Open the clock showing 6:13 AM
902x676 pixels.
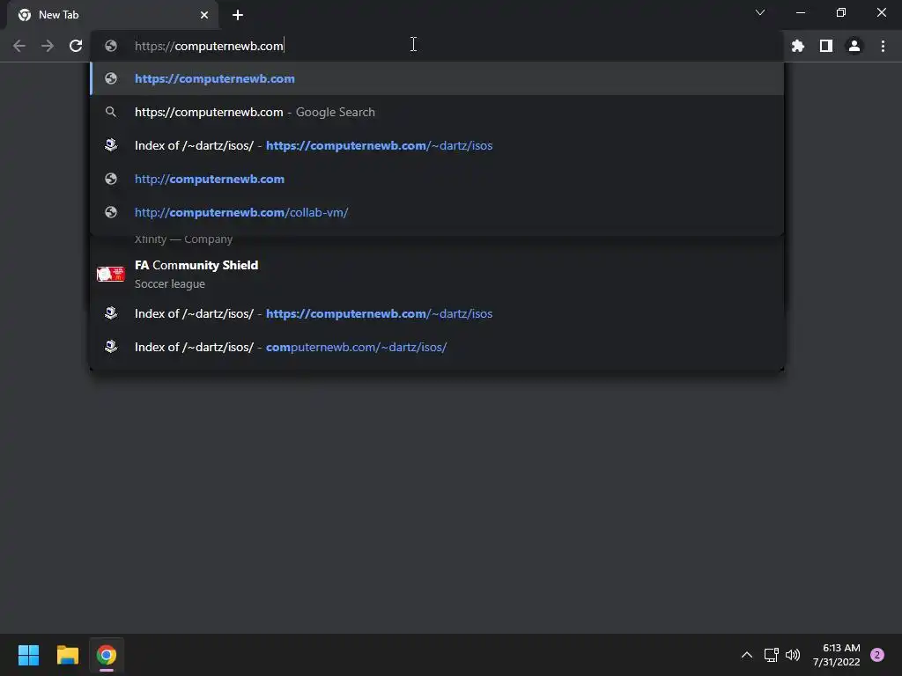pyautogui.click(x=837, y=655)
